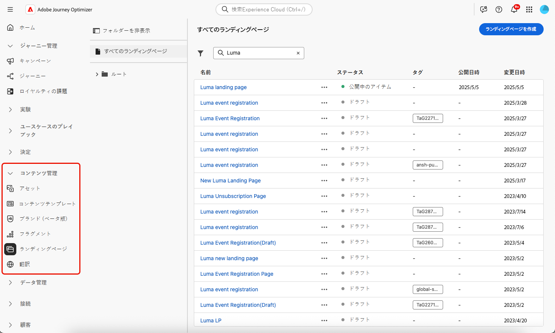Expand the 接続 section
Image resolution: width=555 pixels, height=333 pixels.
[10, 304]
